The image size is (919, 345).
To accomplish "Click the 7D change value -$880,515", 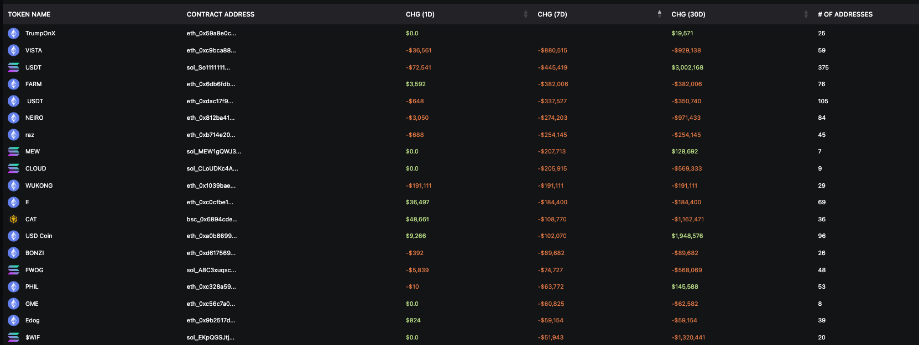I will tap(552, 50).
